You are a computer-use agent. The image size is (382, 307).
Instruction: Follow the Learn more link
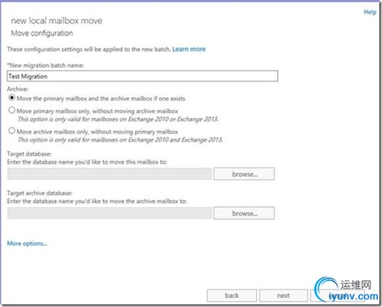point(189,49)
